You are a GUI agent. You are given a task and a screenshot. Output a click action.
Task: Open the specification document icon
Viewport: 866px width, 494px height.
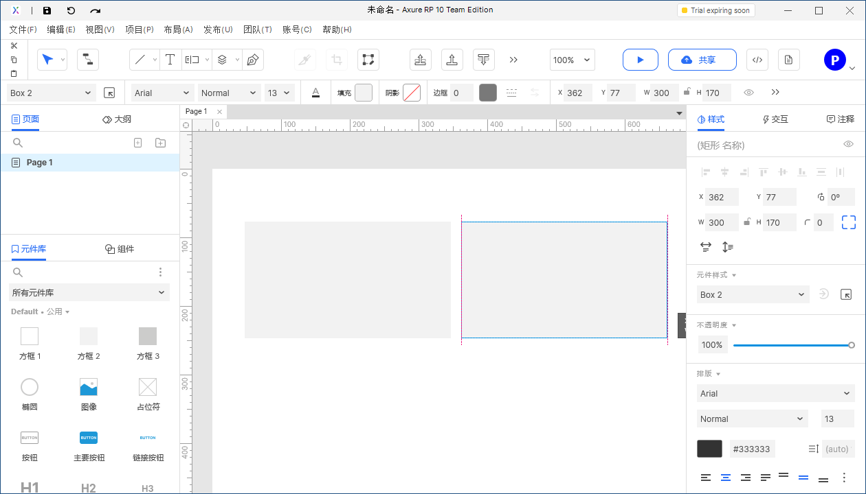[789, 60]
